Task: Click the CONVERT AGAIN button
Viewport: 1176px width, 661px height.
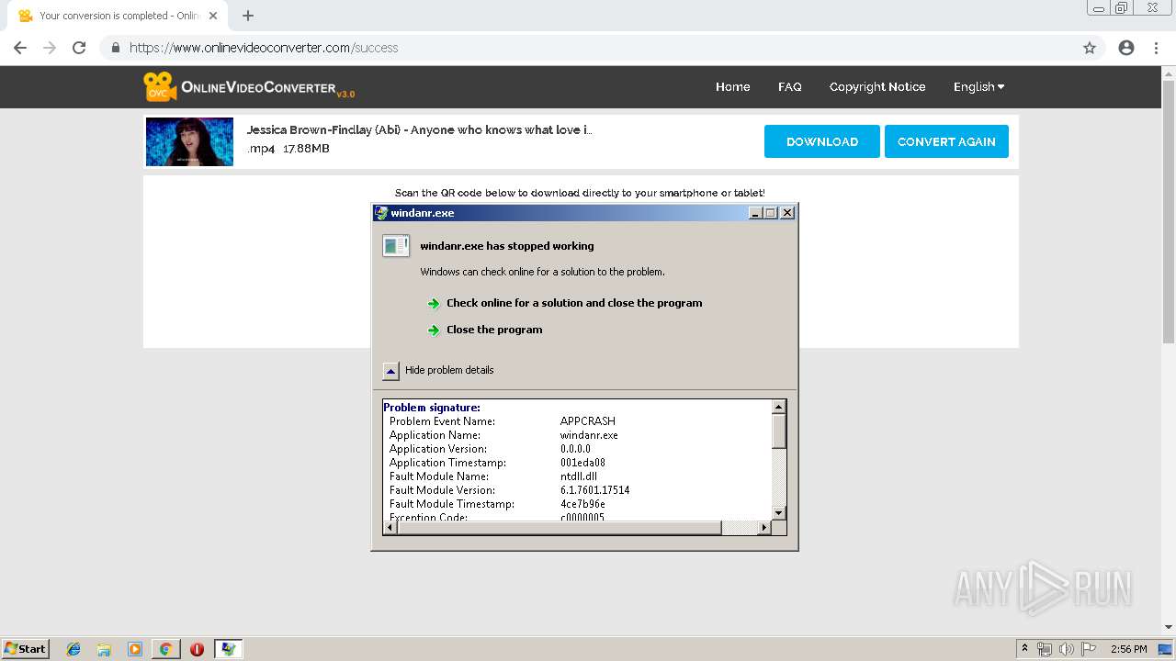Action: pyautogui.click(x=946, y=141)
